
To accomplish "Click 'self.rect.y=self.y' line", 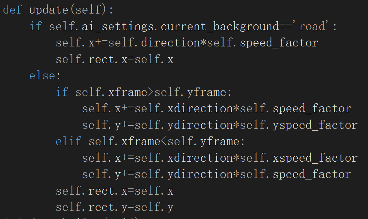I will click(115, 207).
